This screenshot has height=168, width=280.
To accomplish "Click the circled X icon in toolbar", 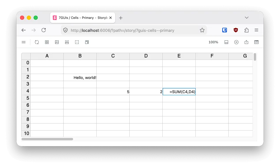I will point(236,42).
